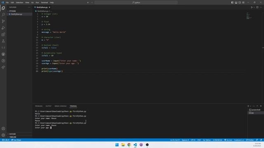Close the terminal panel
264x148 pixels.
click(261, 106)
